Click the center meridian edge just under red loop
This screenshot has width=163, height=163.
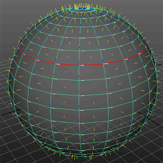point(79,73)
